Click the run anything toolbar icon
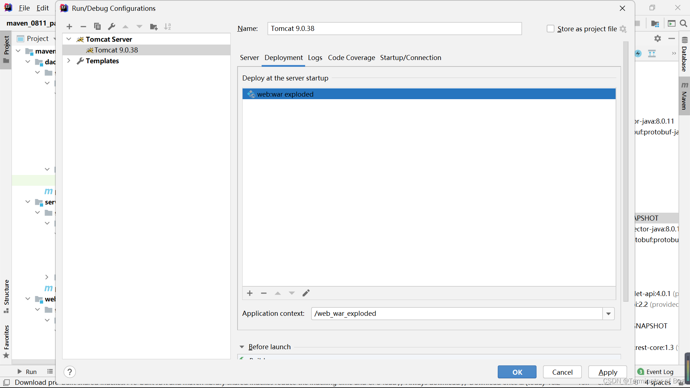This screenshot has width=690, height=388. pyautogui.click(x=671, y=23)
